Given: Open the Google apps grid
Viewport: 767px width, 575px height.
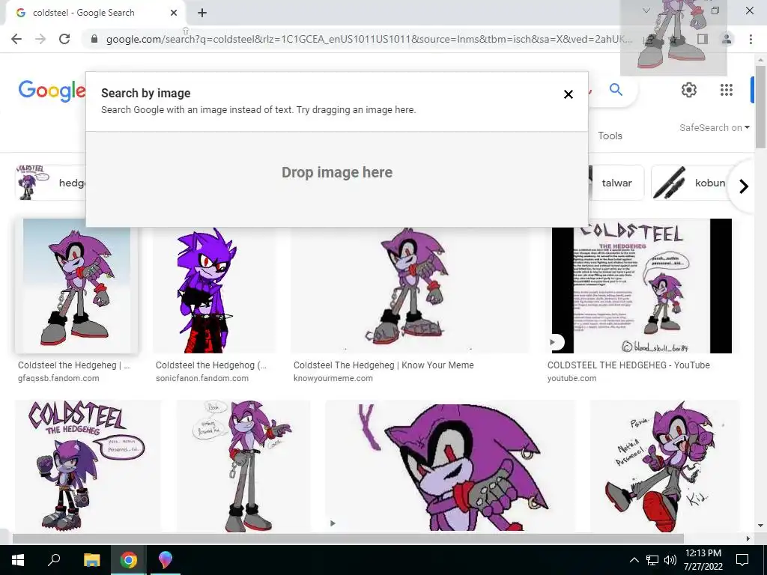Looking at the screenshot, I should click(x=727, y=90).
